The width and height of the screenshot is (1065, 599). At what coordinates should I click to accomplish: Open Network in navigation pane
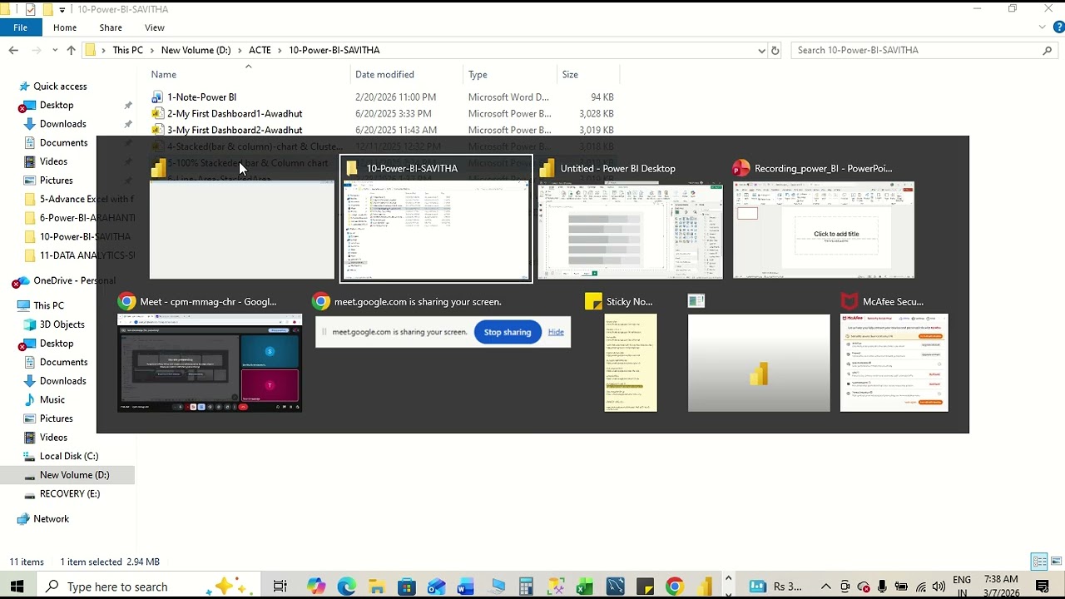[x=51, y=519]
